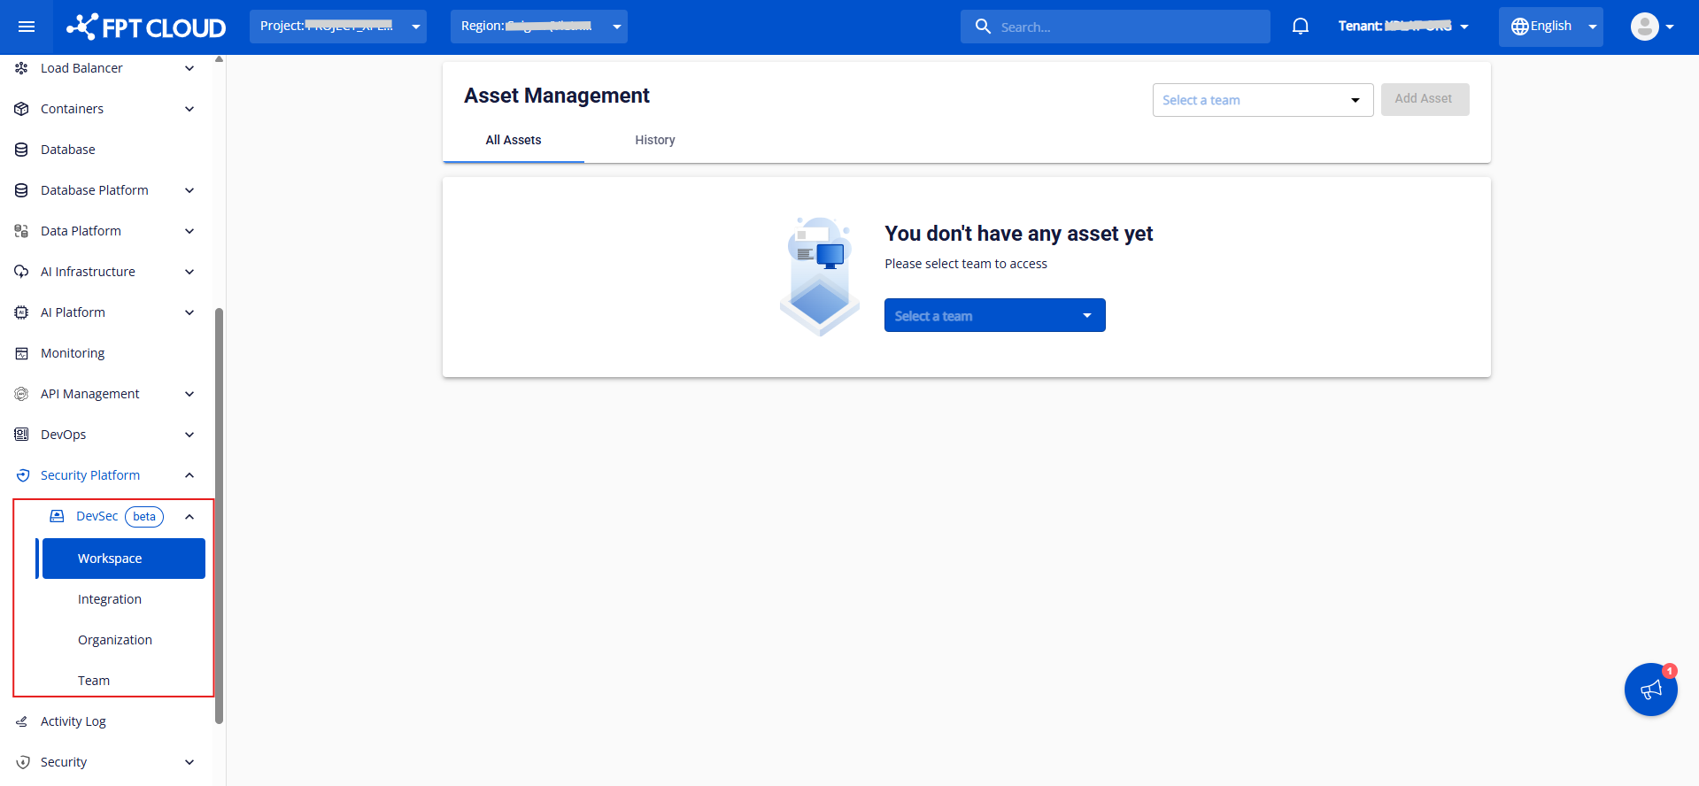The height and width of the screenshot is (786, 1699).
Task: Click the Security shield icon at the bottom
Action: 23,762
